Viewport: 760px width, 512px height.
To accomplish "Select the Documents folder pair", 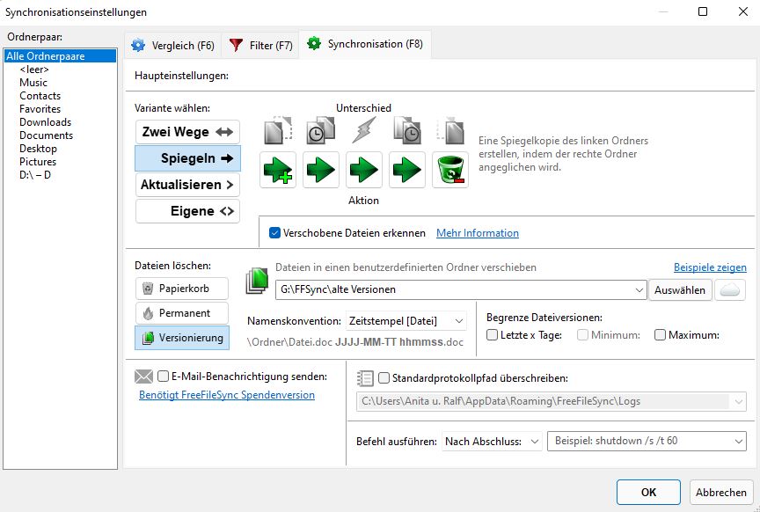I will 47,135.
